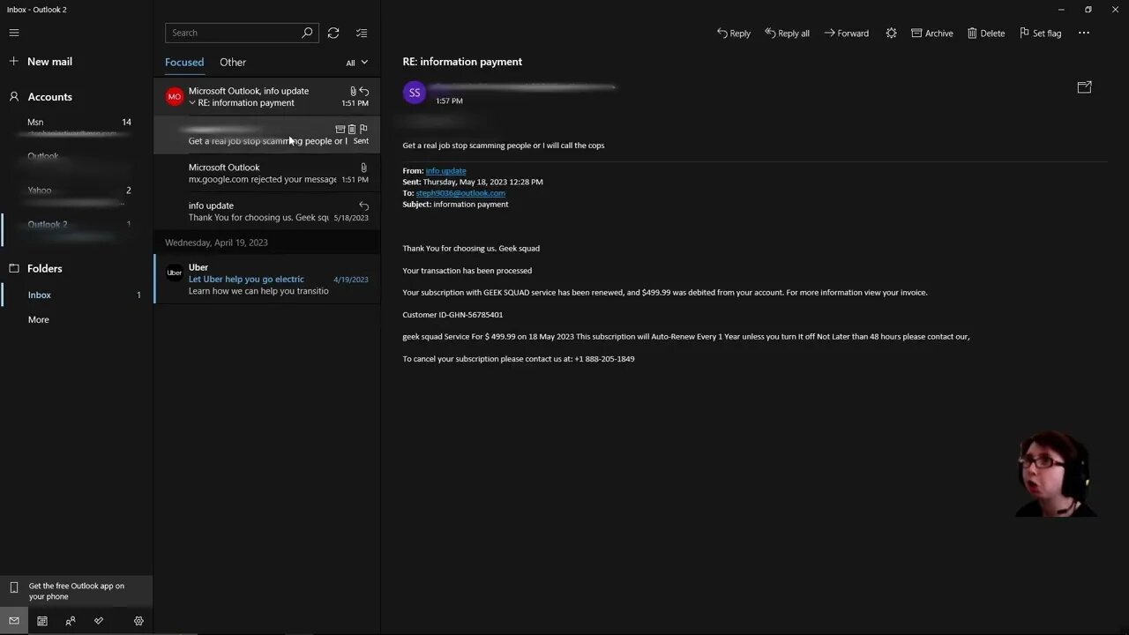Click the Reply all button
The width and height of the screenshot is (1129, 635).
pos(787,34)
